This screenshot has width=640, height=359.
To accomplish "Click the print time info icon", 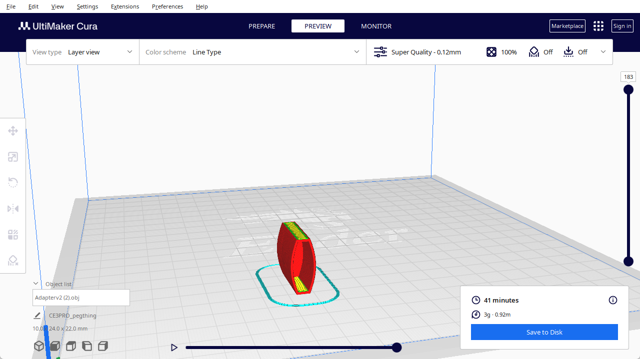I will [613, 300].
